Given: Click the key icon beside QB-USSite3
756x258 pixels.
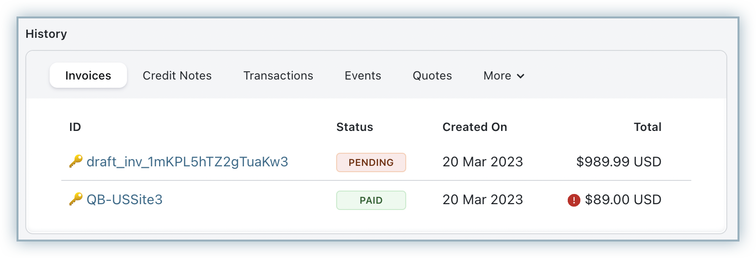Looking at the screenshot, I should coord(75,199).
